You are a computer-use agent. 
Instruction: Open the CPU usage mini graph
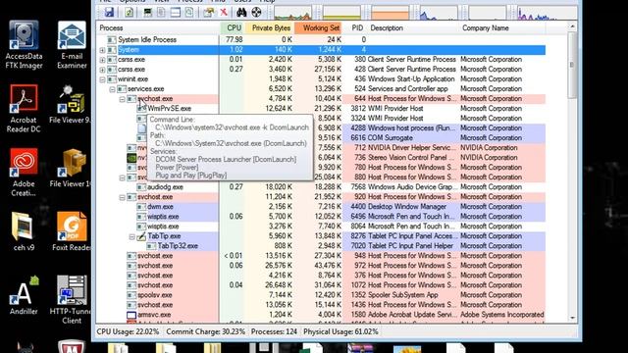pyautogui.click(x=292, y=12)
